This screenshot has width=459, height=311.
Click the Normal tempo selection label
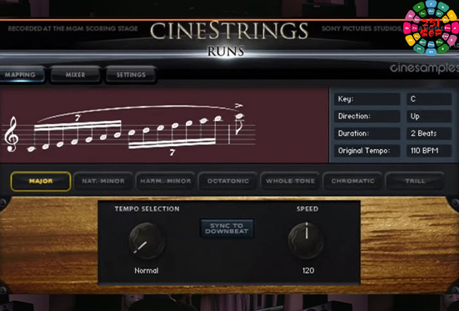tap(147, 270)
